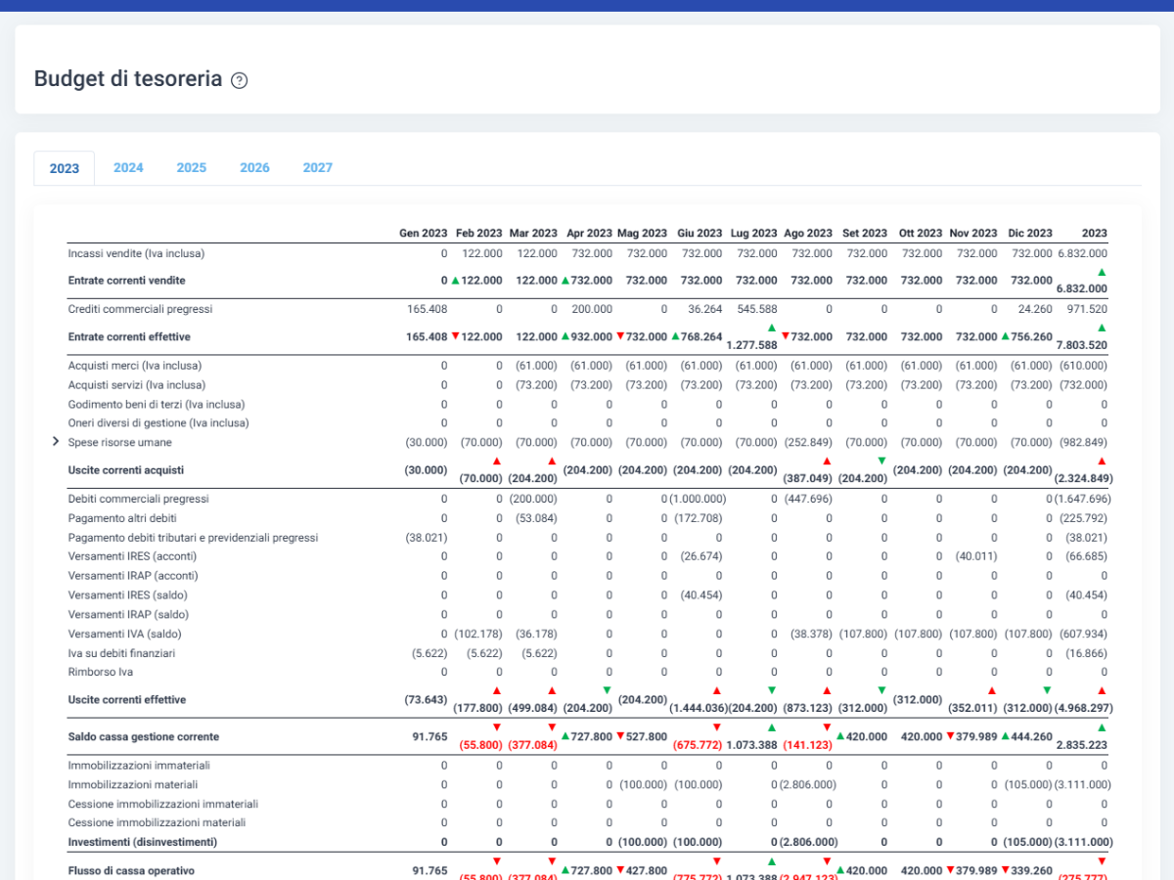Click the Acquisti merci (Iva inclusa) label
Screen dimensions: 1174x880
pos(137,366)
